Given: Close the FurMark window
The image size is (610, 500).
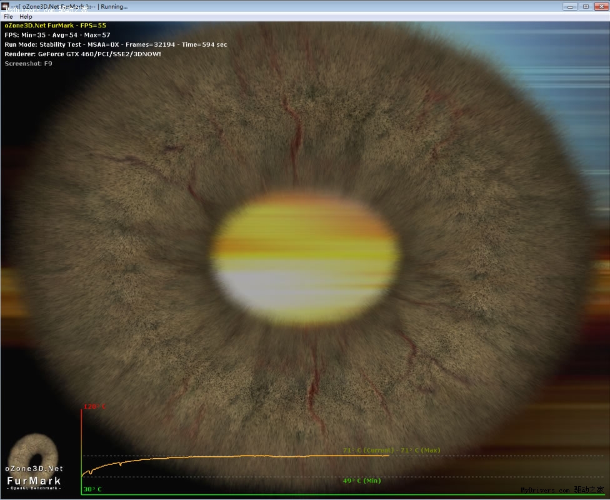Looking at the screenshot, I should point(601,6).
